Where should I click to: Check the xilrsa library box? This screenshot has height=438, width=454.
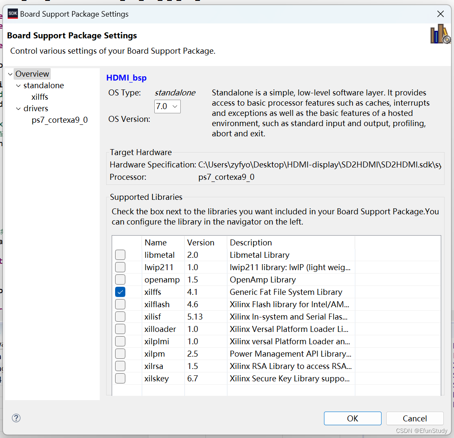120,366
